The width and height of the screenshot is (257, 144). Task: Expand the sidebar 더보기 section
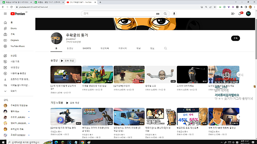[13, 91]
